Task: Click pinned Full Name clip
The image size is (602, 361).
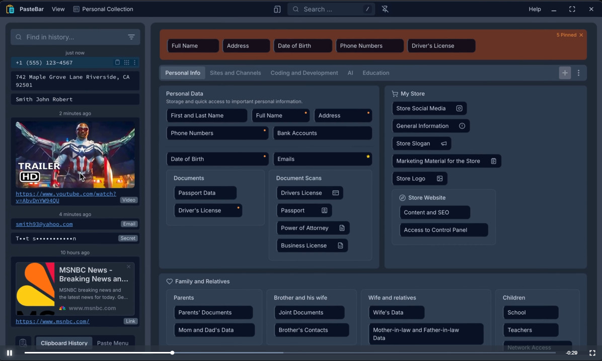Action: pyautogui.click(x=193, y=46)
